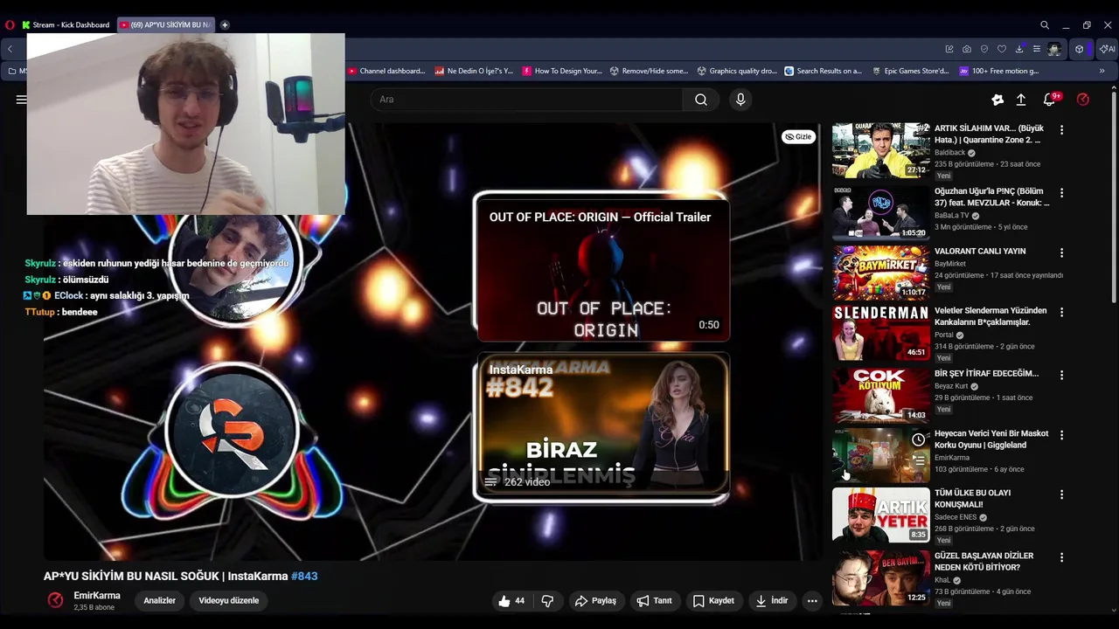The width and height of the screenshot is (1119, 629).
Task: Add Giggleland video to Watch Later
Action: click(918, 439)
